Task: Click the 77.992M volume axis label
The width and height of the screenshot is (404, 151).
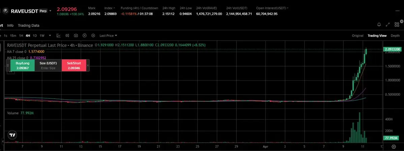Action: click(392, 138)
